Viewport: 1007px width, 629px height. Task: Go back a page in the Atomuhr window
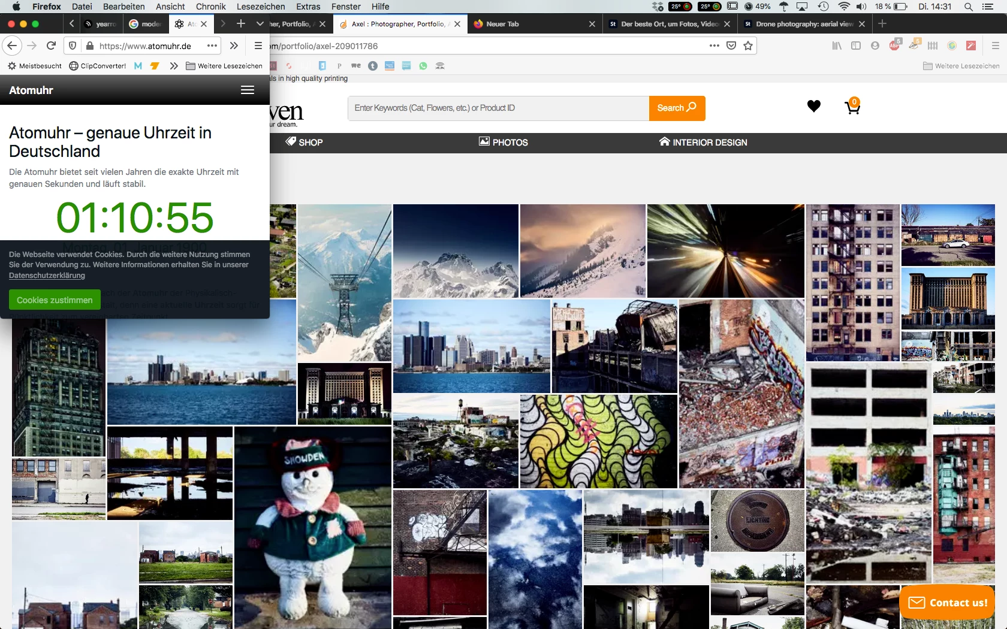point(12,46)
